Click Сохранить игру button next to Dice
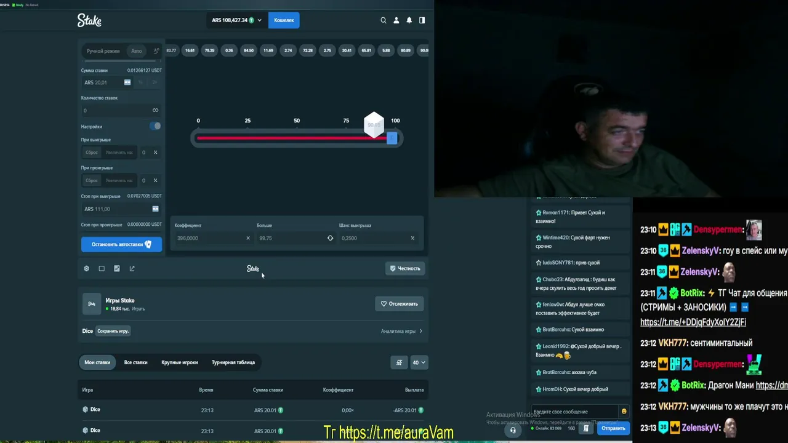 pos(113,331)
